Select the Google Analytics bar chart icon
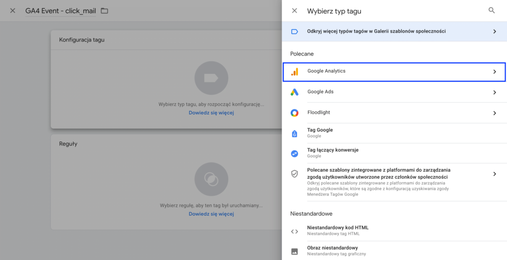 pyautogui.click(x=294, y=72)
